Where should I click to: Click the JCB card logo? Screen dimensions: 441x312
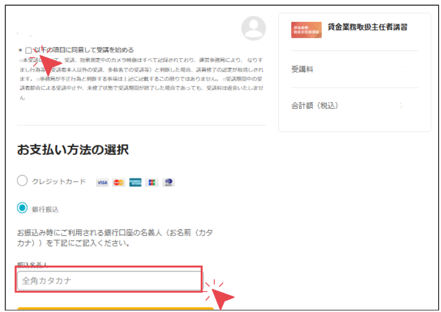152,183
